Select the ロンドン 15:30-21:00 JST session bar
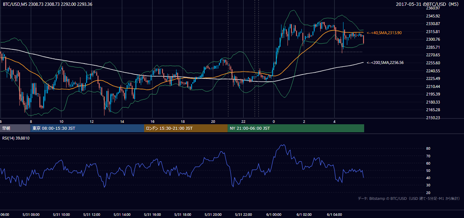This screenshot has height=218, width=464. pyautogui.click(x=186, y=128)
